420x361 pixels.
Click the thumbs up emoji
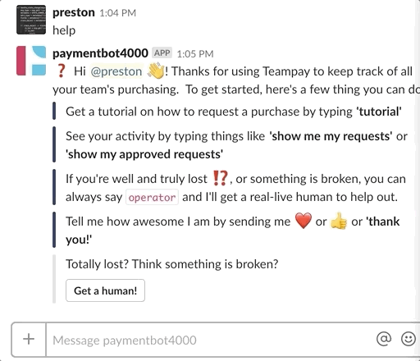339,221
